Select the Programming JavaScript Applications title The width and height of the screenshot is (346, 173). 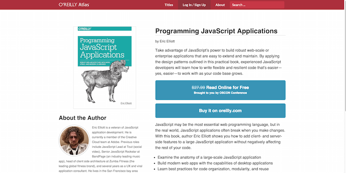(216, 31)
